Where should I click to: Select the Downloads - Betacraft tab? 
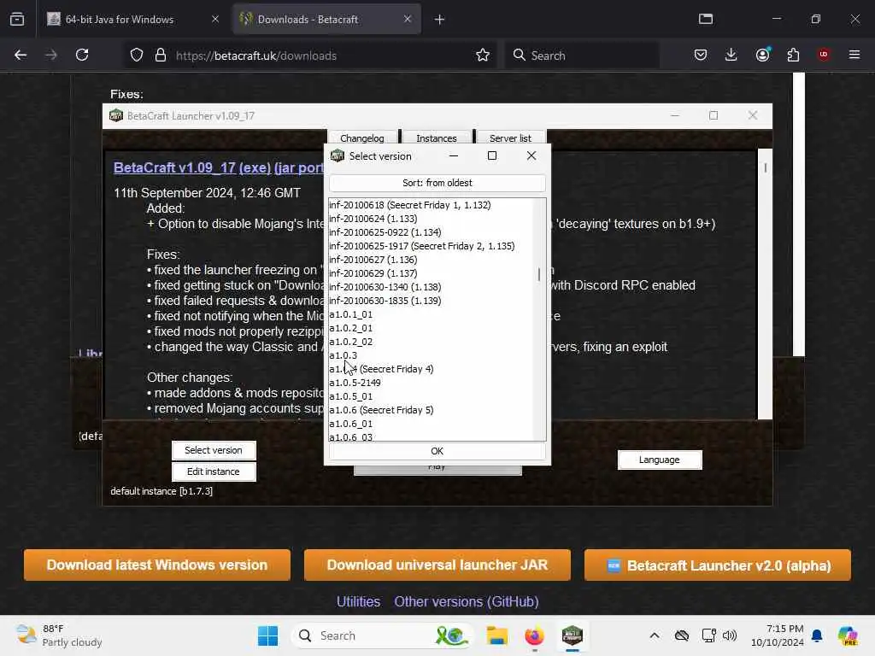tap(327, 19)
